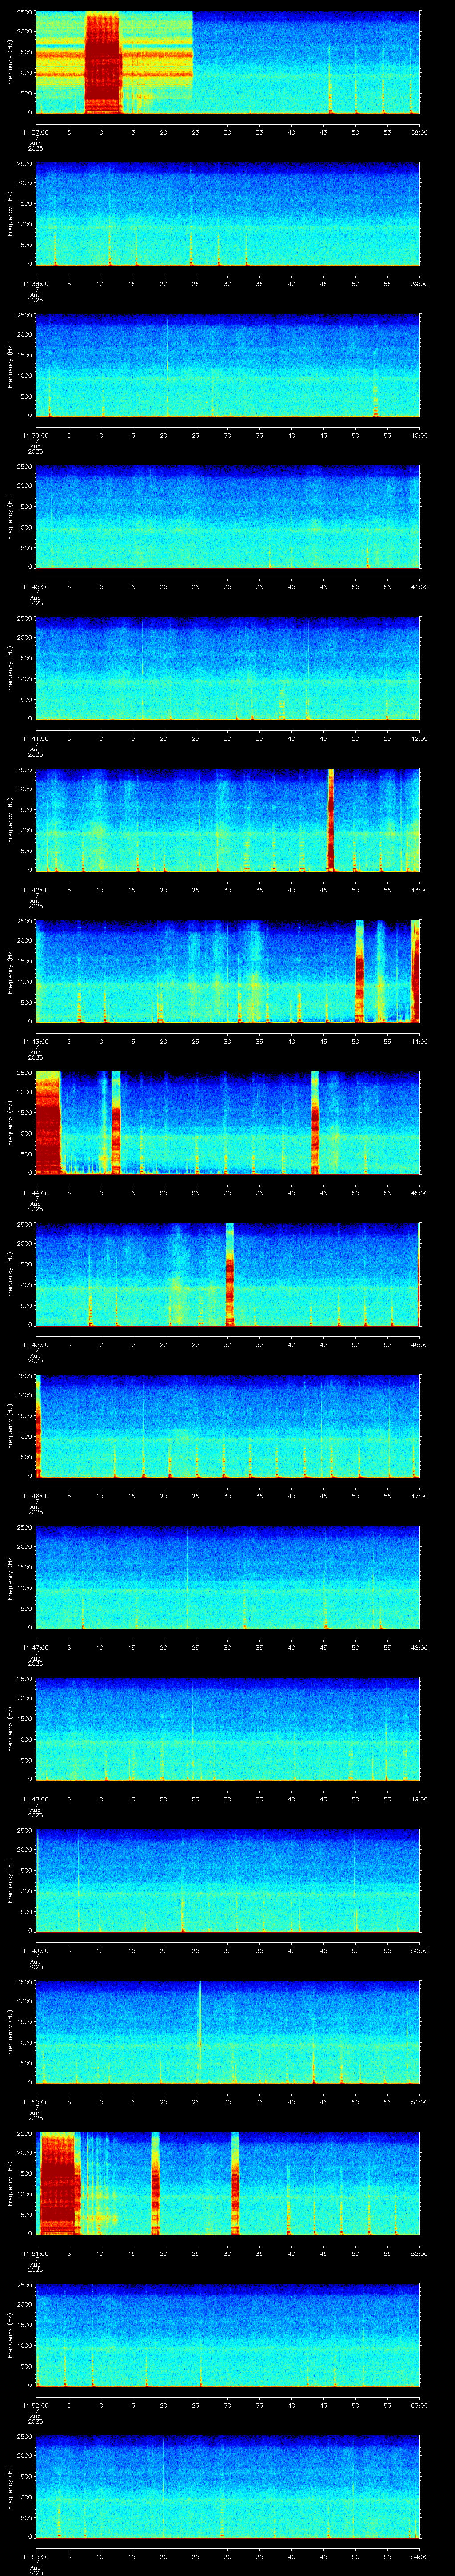Viewport: 455px width, 2576px height.
Task: Click the 11:48:00 spectrogram panel
Action: pos(227,1728)
